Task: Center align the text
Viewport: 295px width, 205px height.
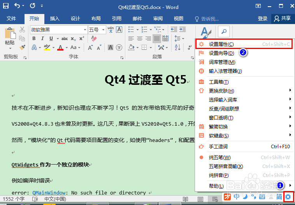Action: click(x=140, y=39)
